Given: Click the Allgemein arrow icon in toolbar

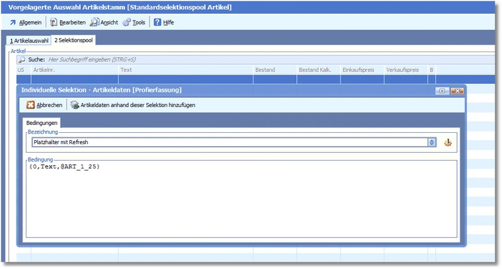Looking at the screenshot, I should [x=13, y=22].
